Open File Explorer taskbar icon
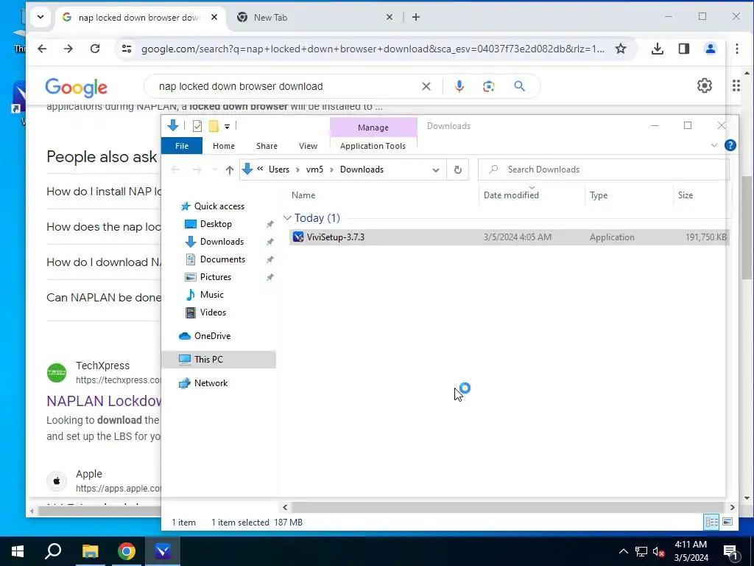Image resolution: width=754 pixels, height=566 pixels. (x=90, y=551)
